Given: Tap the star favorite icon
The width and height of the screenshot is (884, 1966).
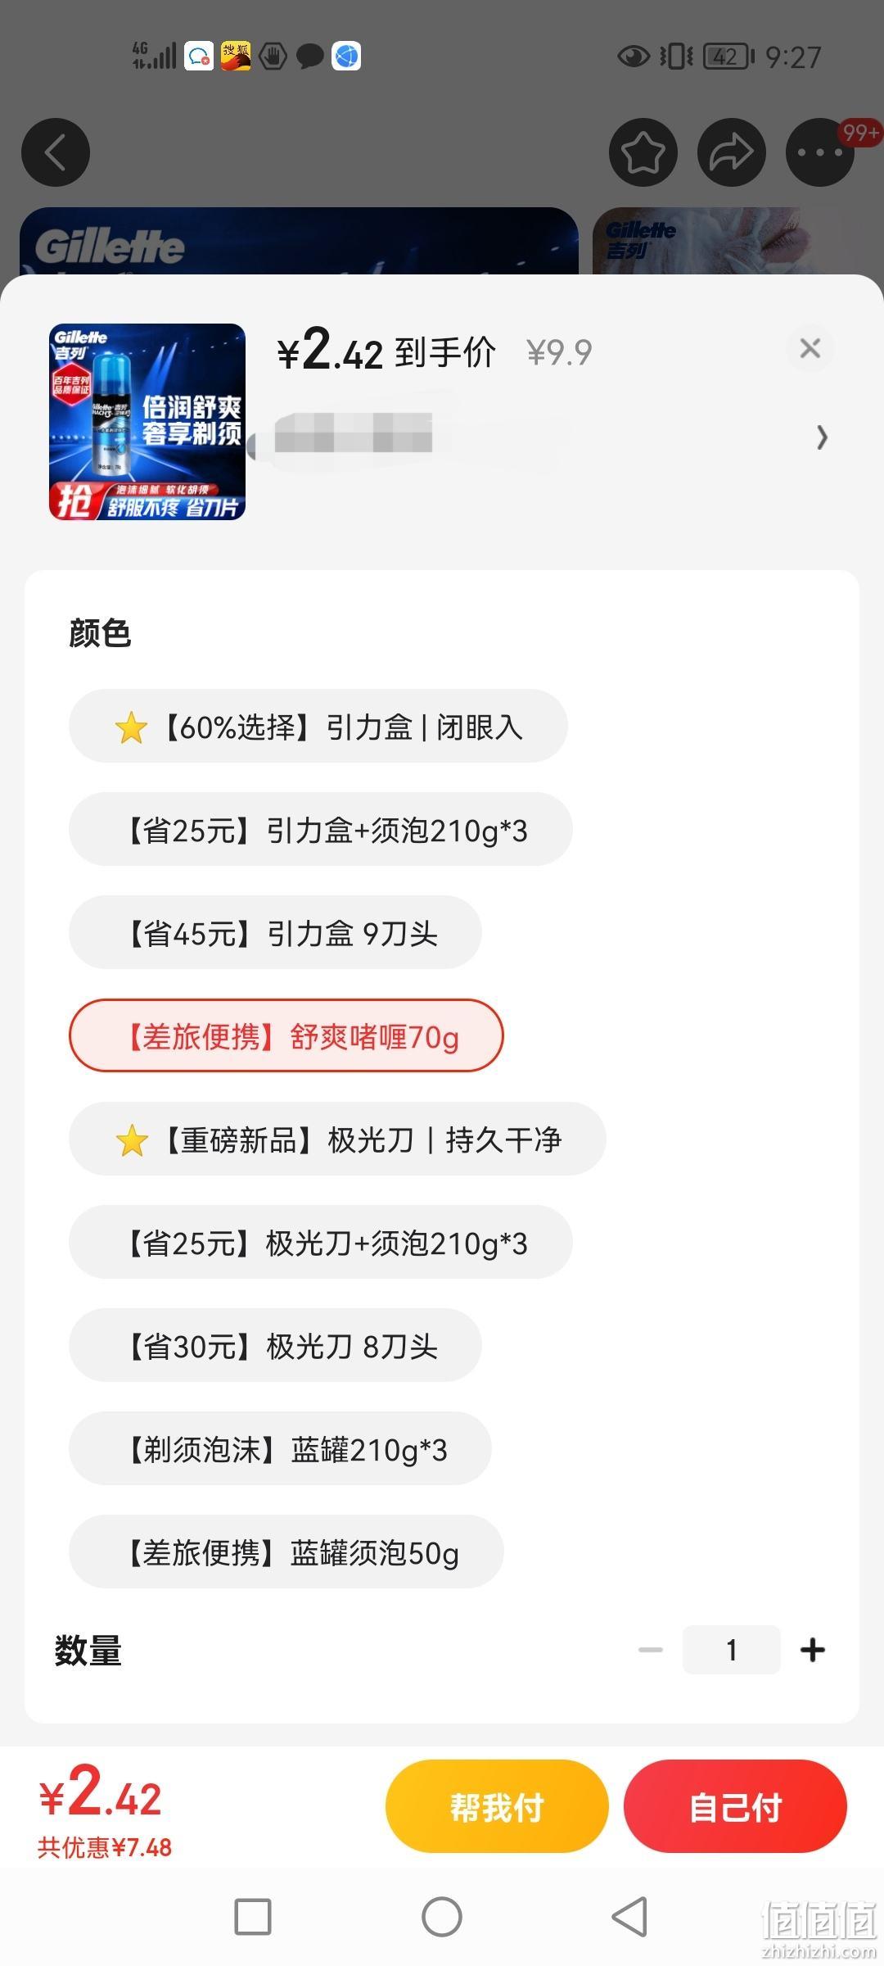Looking at the screenshot, I should [643, 152].
